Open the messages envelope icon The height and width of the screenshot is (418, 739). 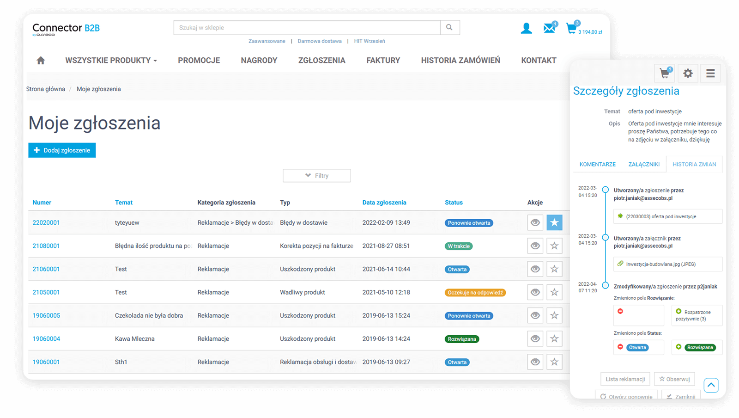(x=549, y=28)
